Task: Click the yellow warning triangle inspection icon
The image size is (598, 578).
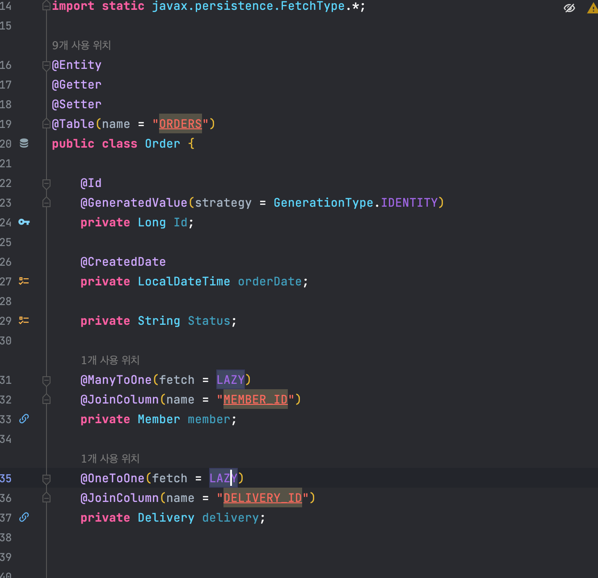Action: (x=593, y=8)
